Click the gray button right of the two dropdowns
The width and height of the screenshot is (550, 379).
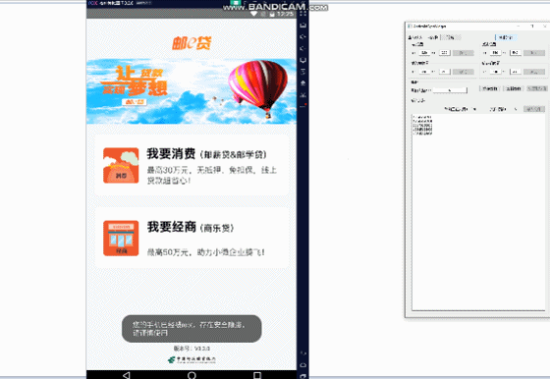tap(534, 109)
